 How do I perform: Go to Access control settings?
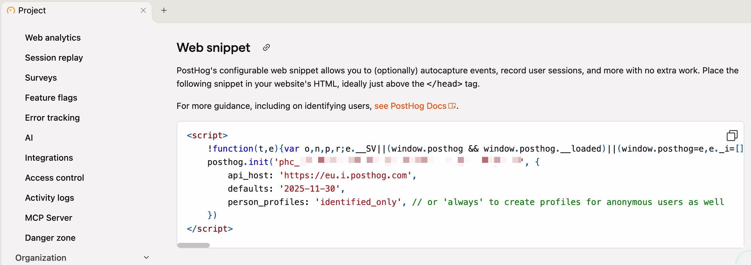[x=55, y=178]
